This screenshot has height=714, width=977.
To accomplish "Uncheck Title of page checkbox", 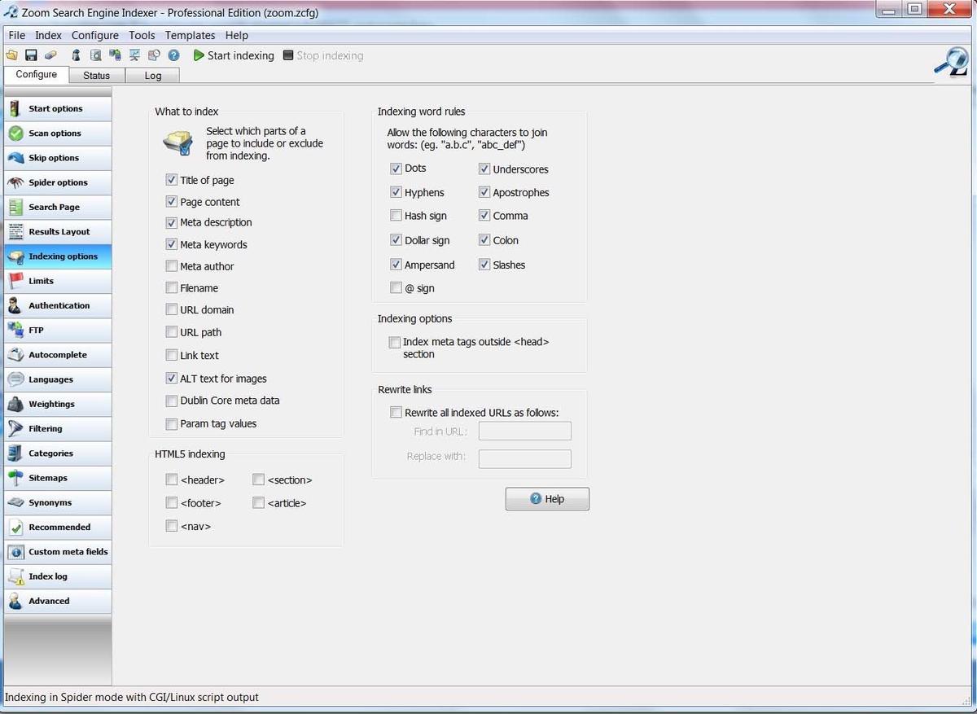I will click(171, 180).
